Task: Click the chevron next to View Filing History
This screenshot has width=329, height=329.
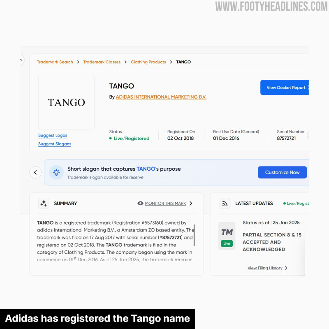Action: click(286, 268)
